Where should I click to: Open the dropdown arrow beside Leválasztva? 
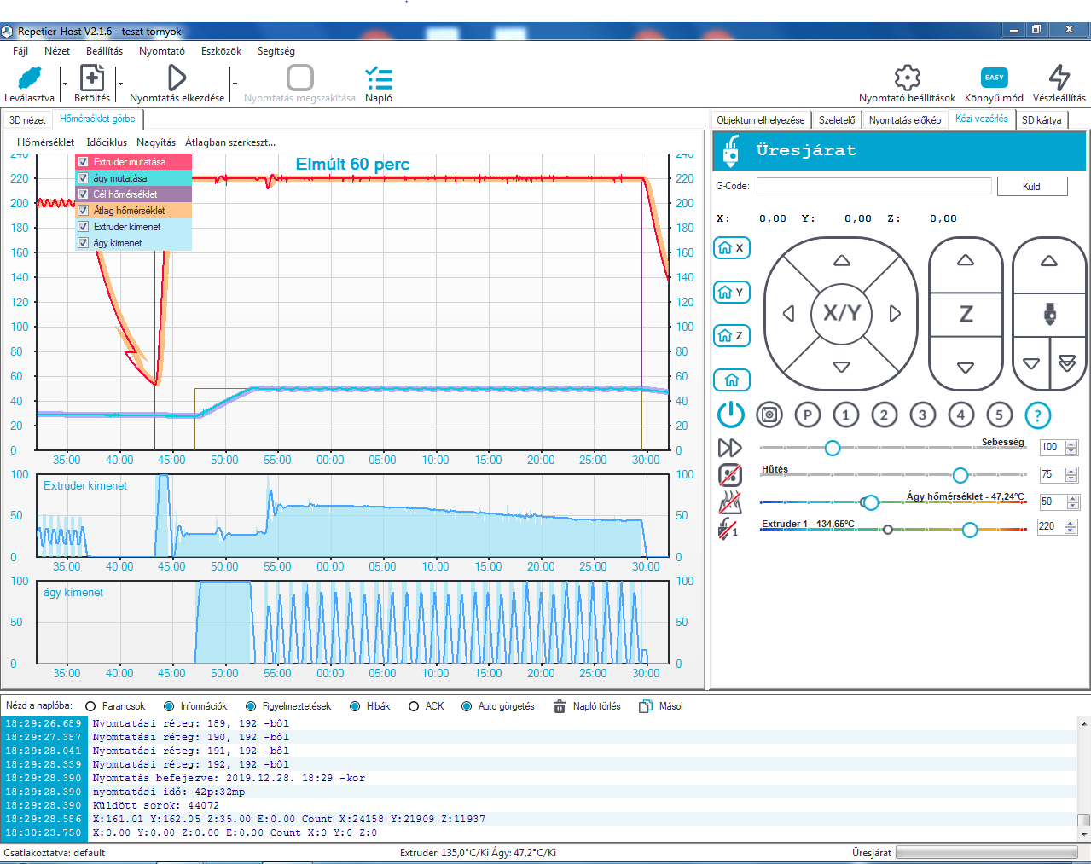65,84
